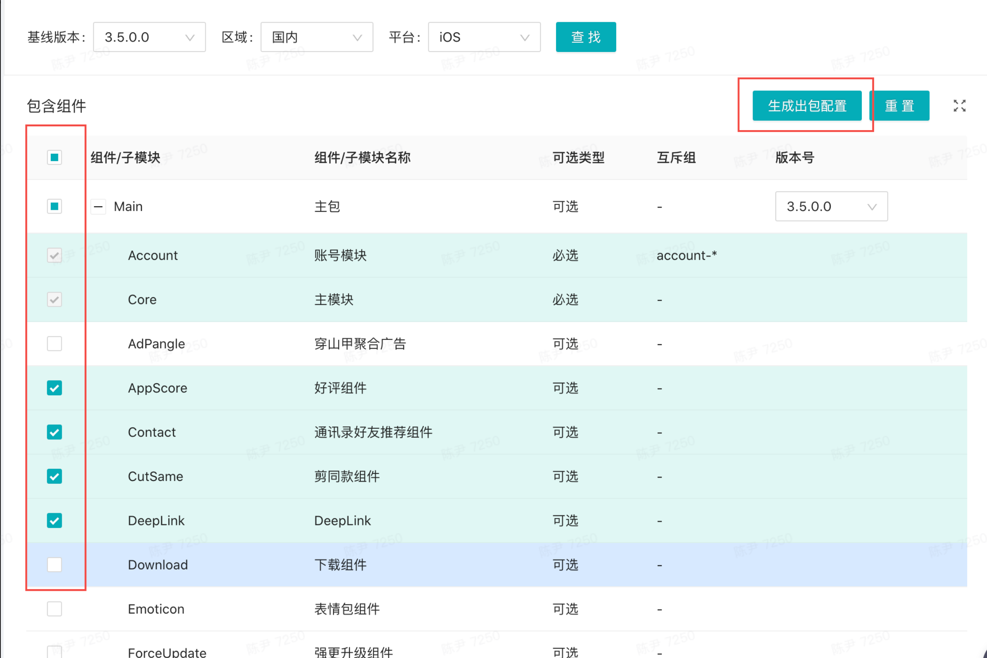This screenshot has width=987, height=658.
Task: Uncheck the AppScore checkbox
Action: [55, 388]
